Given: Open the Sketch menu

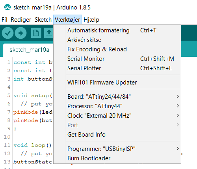Looking at the screenshot, I should pos(43,20).
